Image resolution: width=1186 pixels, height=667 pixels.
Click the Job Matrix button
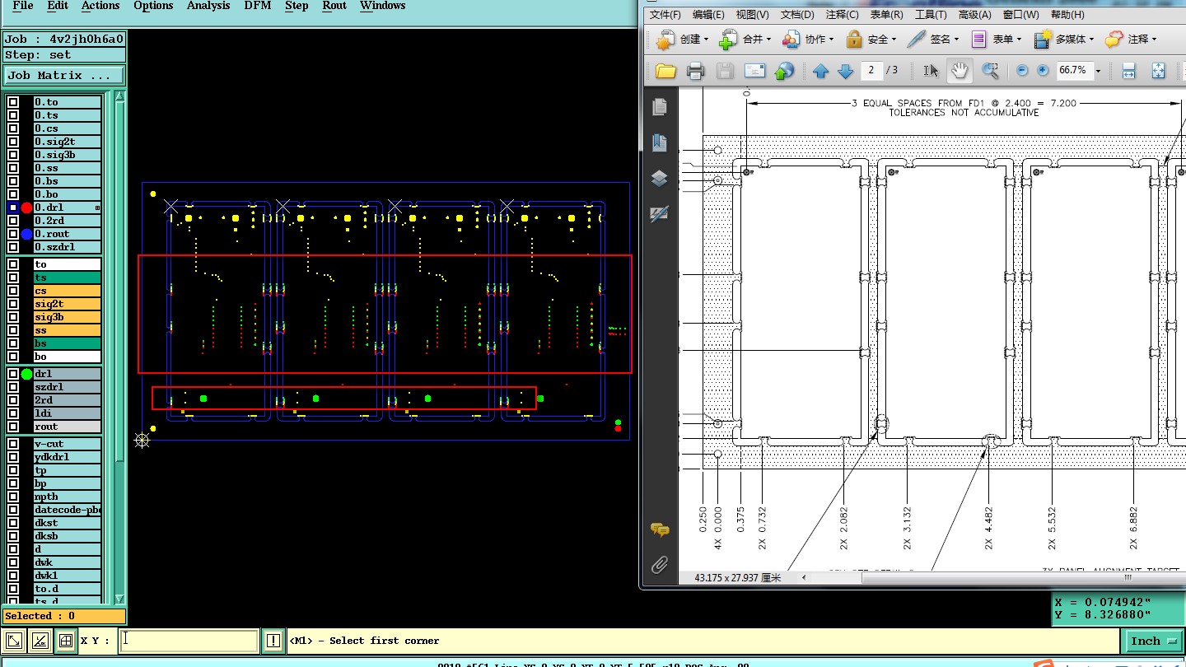64,75
